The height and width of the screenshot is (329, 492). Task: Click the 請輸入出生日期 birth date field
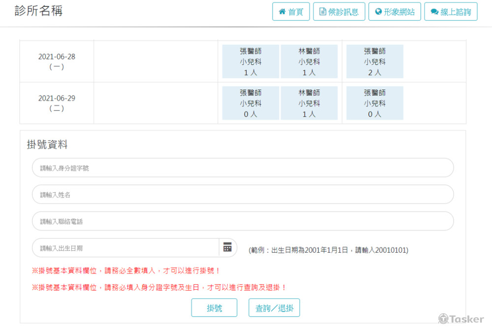coord(125,248)
